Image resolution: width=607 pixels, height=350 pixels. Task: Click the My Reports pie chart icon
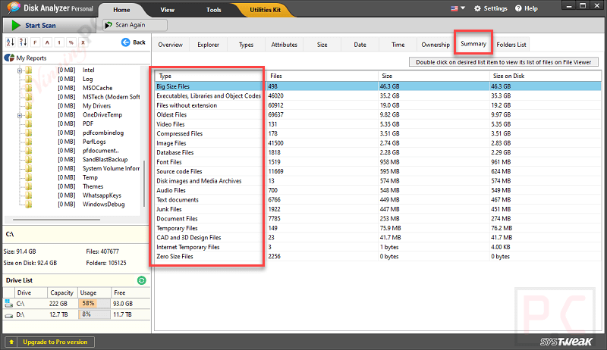(9, 58)
